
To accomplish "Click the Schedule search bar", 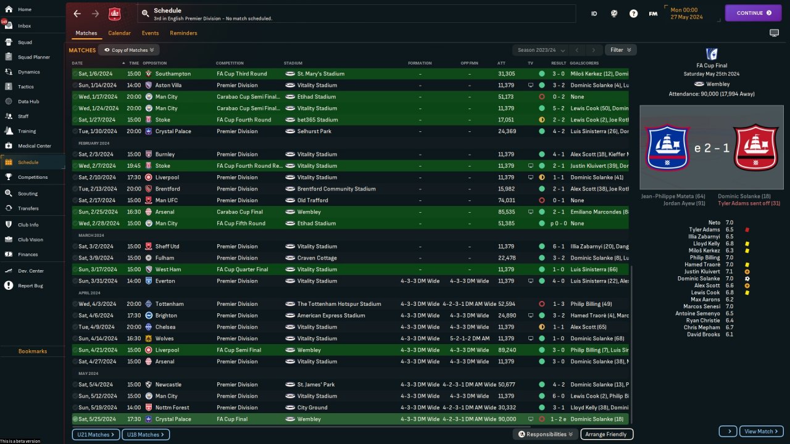I will click(356, 14).
